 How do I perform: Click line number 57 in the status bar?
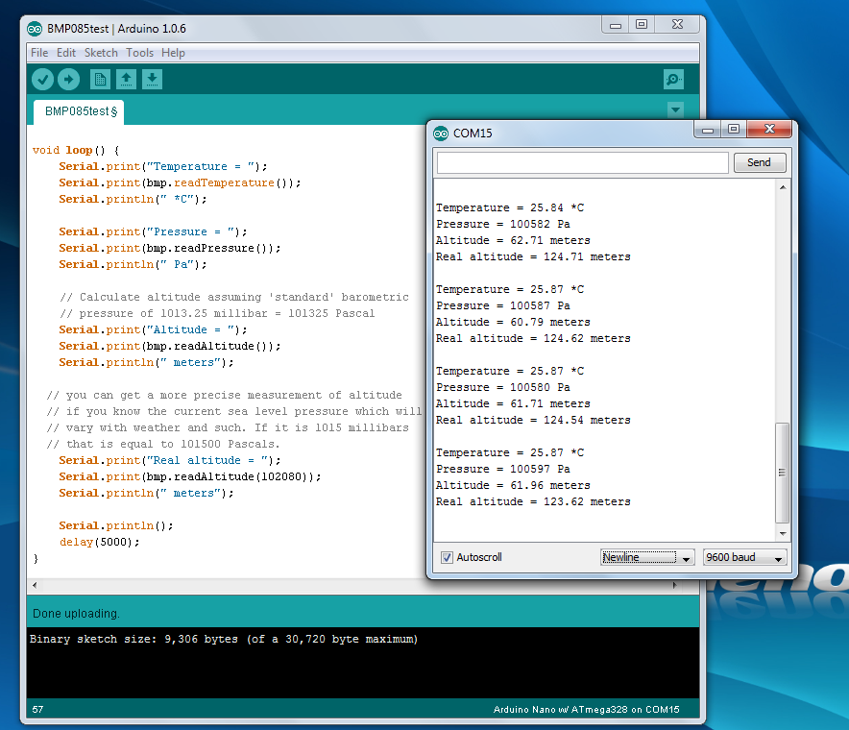pos(37,710)
